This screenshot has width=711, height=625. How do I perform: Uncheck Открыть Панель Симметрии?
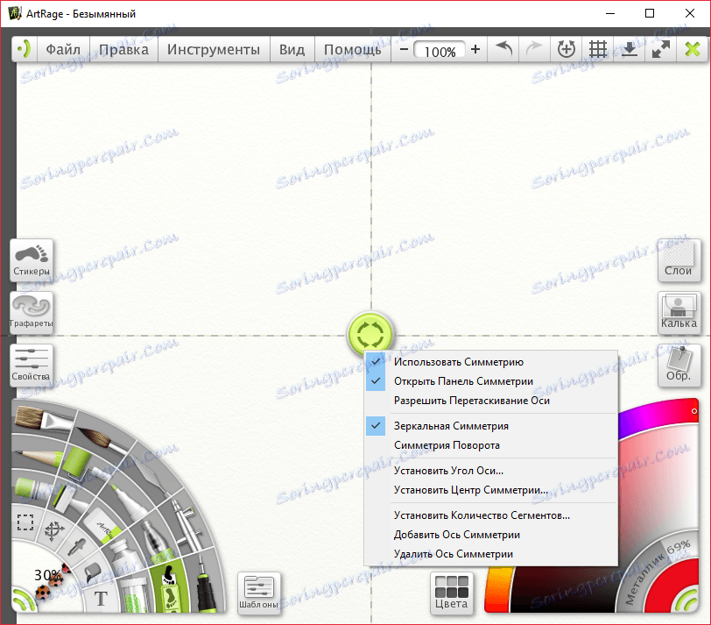coord(491,381)
